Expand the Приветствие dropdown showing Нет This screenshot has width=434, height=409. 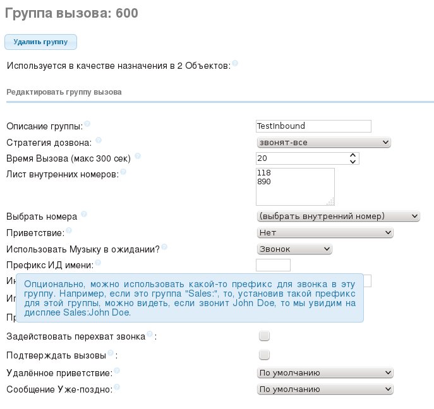(x=325, y=232)
